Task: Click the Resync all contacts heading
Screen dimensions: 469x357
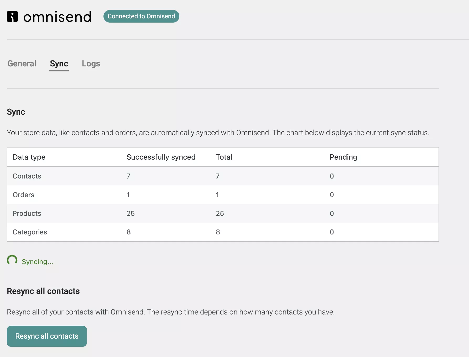Action: 43,291
